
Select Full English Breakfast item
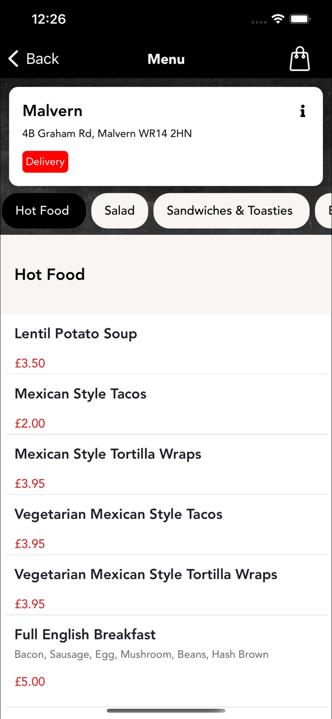[85, 635]
